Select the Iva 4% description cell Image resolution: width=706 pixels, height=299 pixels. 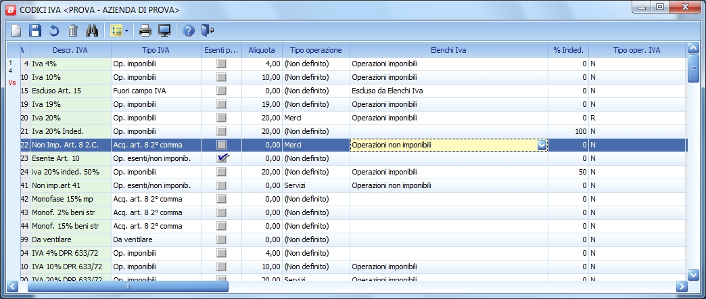point(70,64)
